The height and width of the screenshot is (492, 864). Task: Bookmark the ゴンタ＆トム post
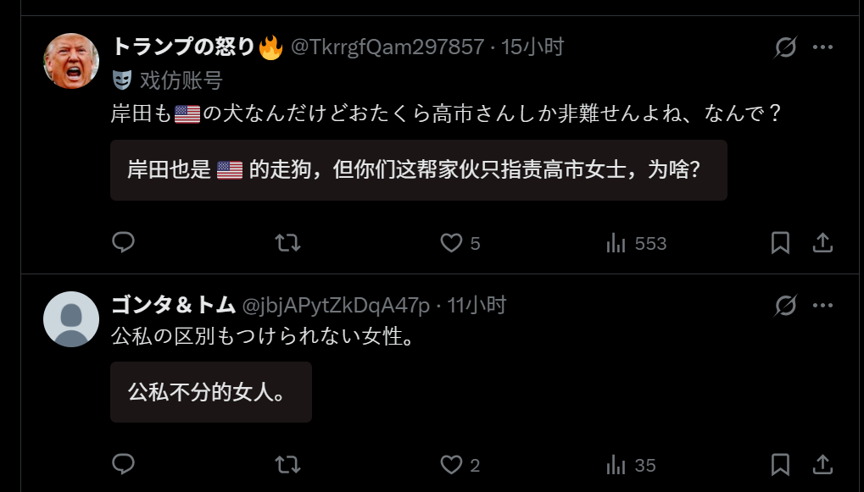pyautogui.click(x=780, y=465)
